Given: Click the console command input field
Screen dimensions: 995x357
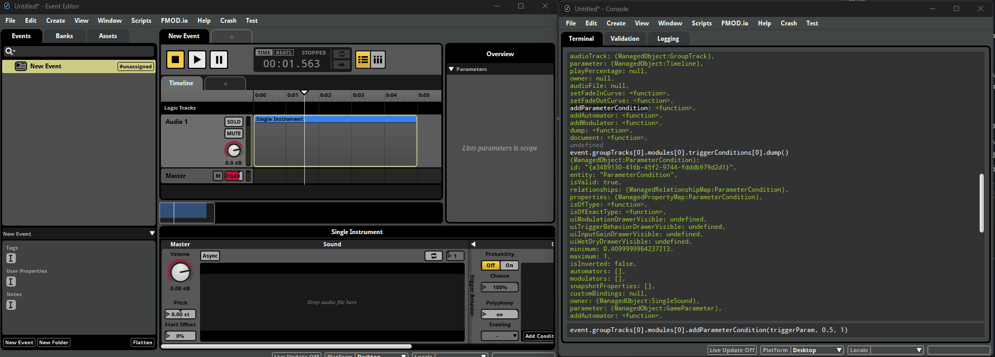Looking at the screenshot, I should pyautogui.click(x=775, y=330).
